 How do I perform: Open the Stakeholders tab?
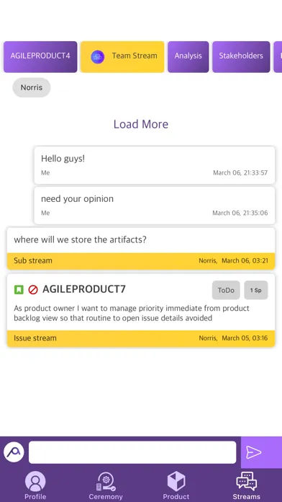(241, 57)
